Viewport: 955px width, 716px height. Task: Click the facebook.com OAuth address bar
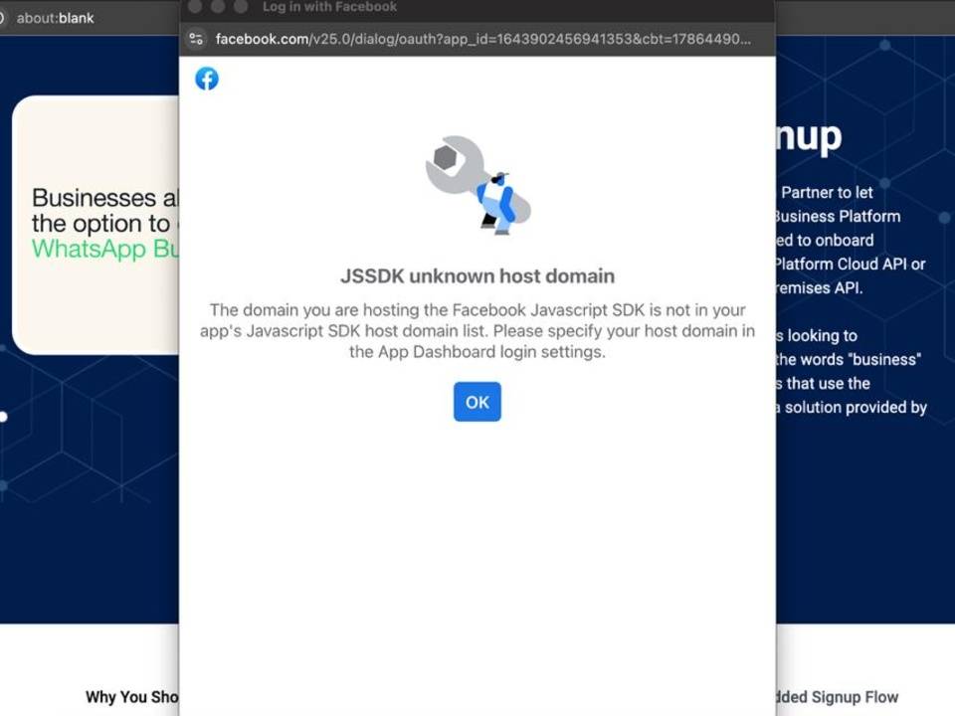(x=483, y=39)
